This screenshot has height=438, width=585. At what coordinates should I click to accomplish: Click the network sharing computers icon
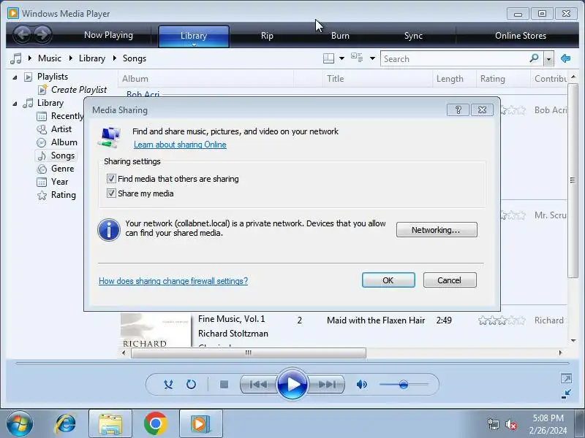pyautogui.click(x=109, y=137)
